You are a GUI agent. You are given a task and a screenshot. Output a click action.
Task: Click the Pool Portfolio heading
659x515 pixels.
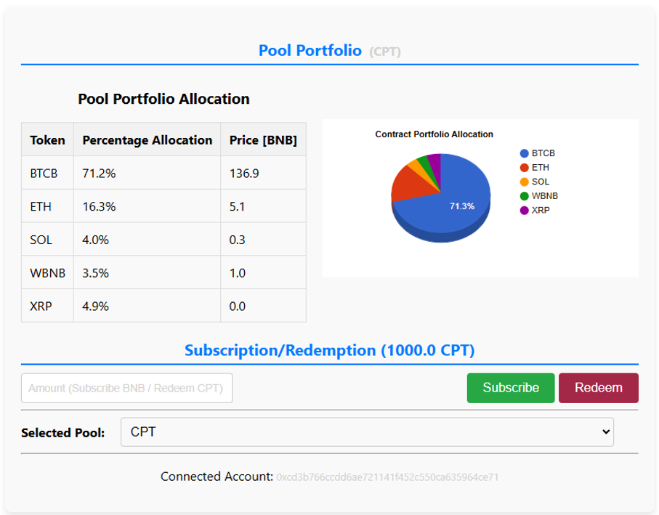tap(310, 50)
